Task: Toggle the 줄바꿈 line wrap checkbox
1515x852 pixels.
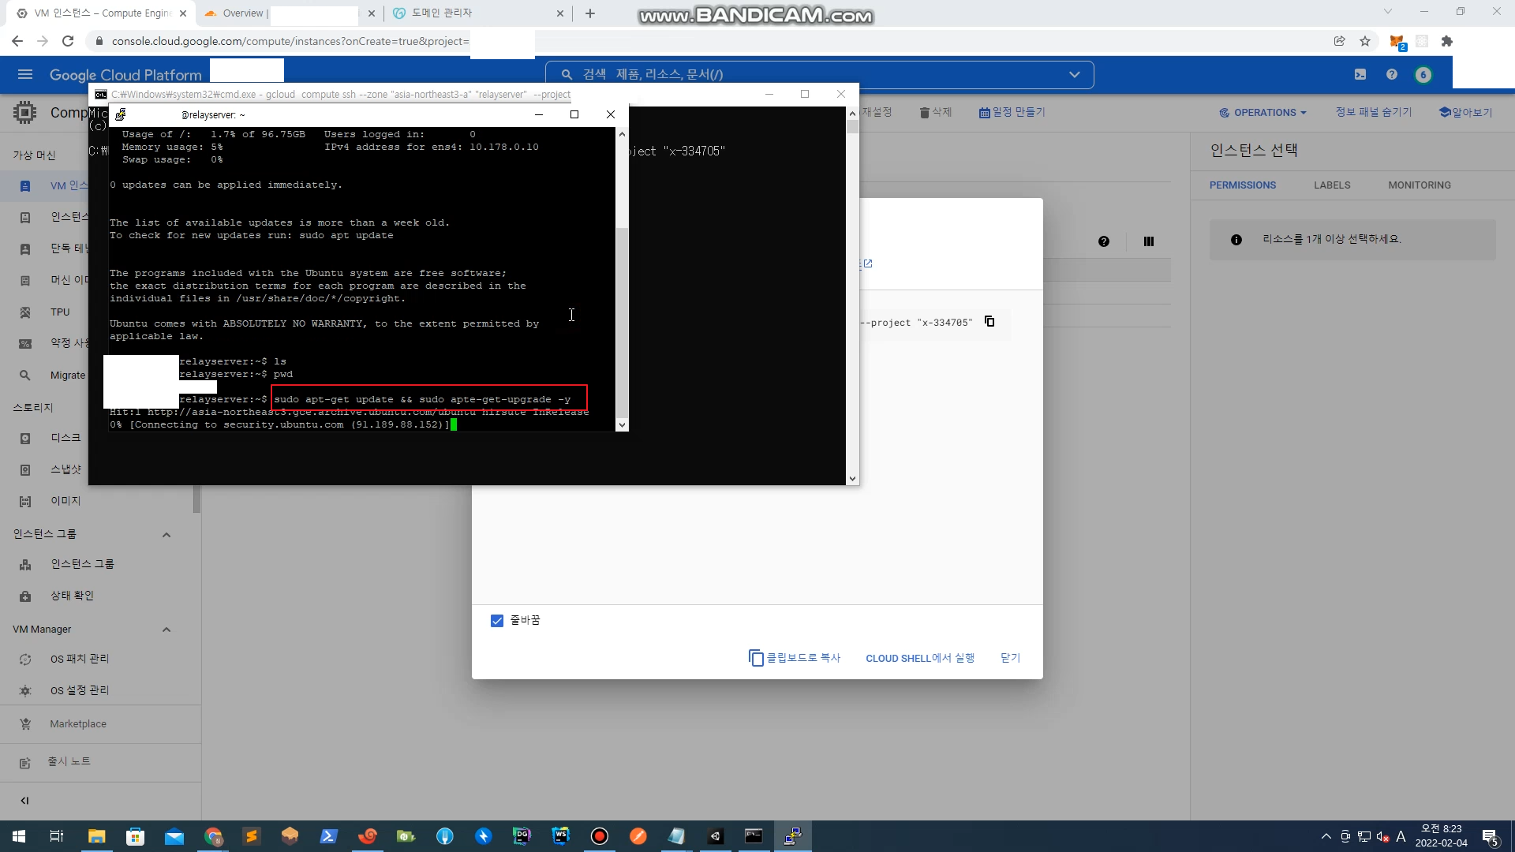Action: coord(497,621)
